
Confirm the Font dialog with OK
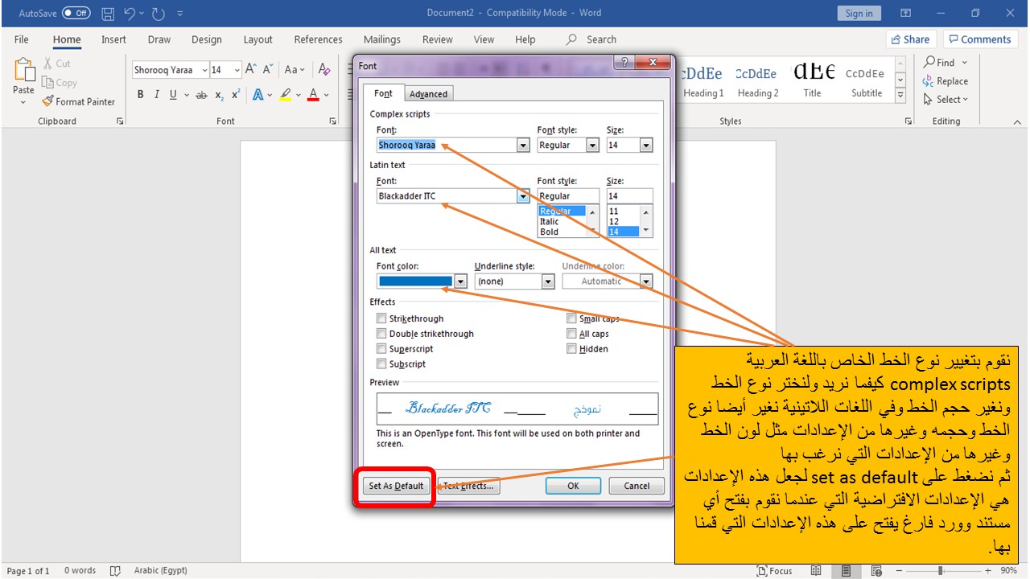click(573, 486)
